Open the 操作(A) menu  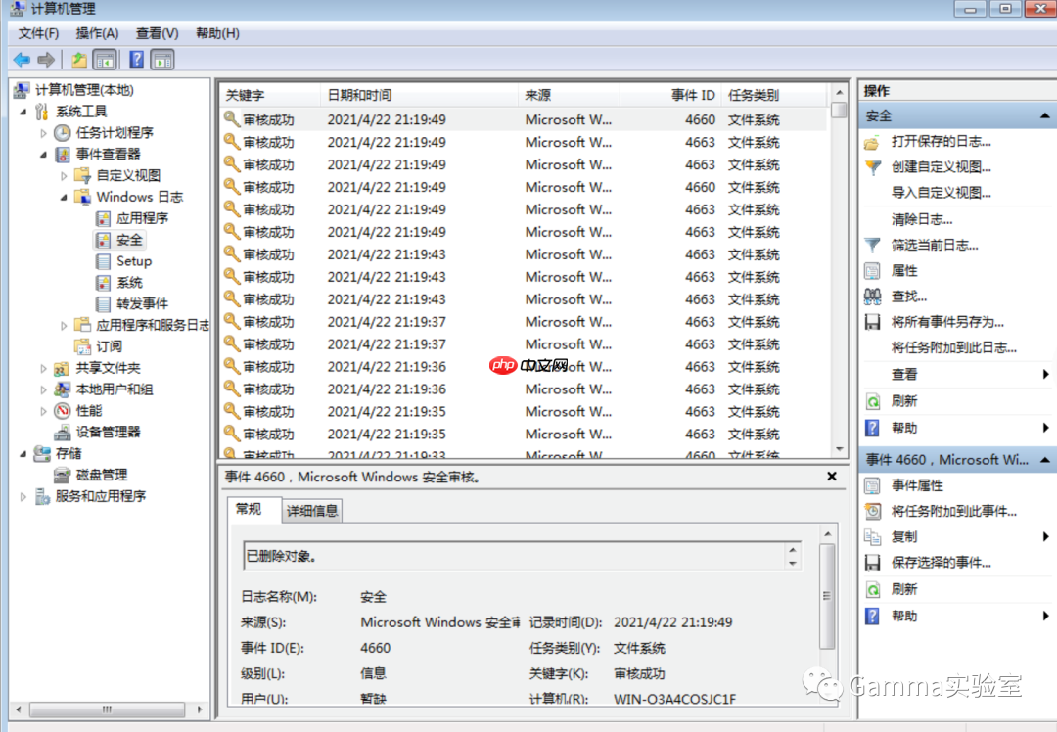tap(97, 33)
